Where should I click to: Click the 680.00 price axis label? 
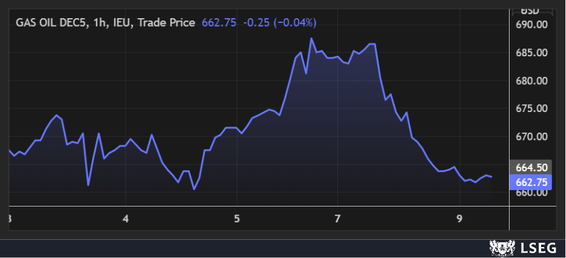531,81
